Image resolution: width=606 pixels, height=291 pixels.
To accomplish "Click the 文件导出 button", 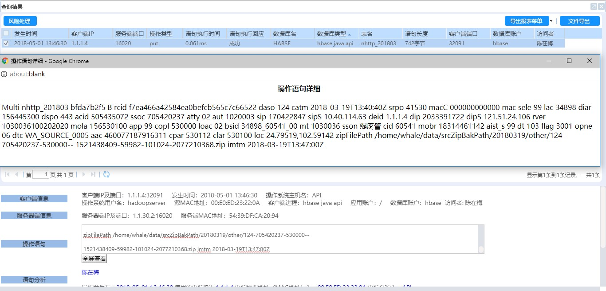I will point(579,21).
